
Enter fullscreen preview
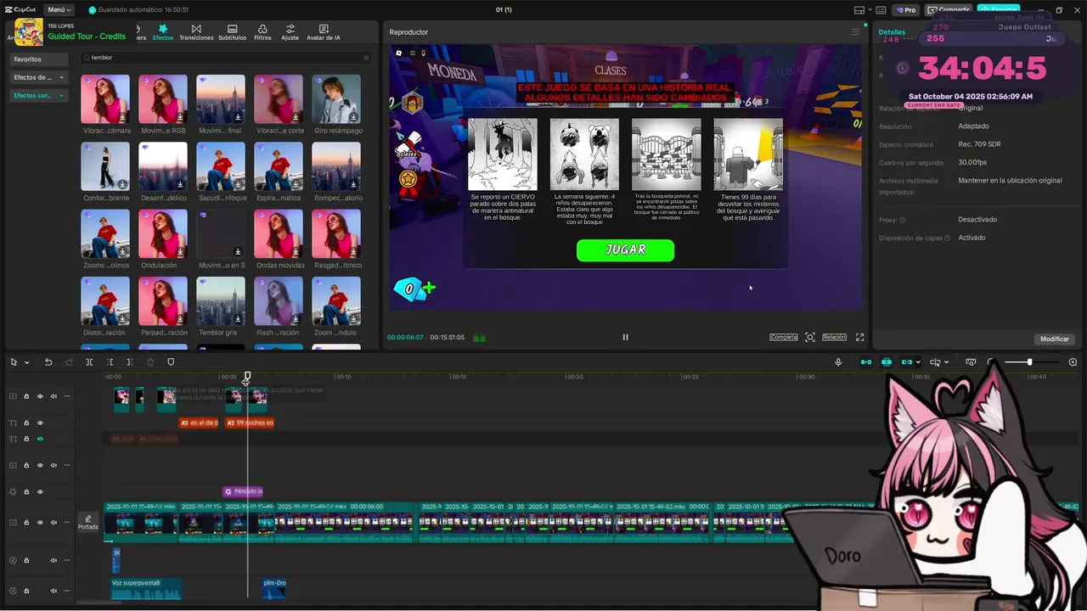[859, 337]
